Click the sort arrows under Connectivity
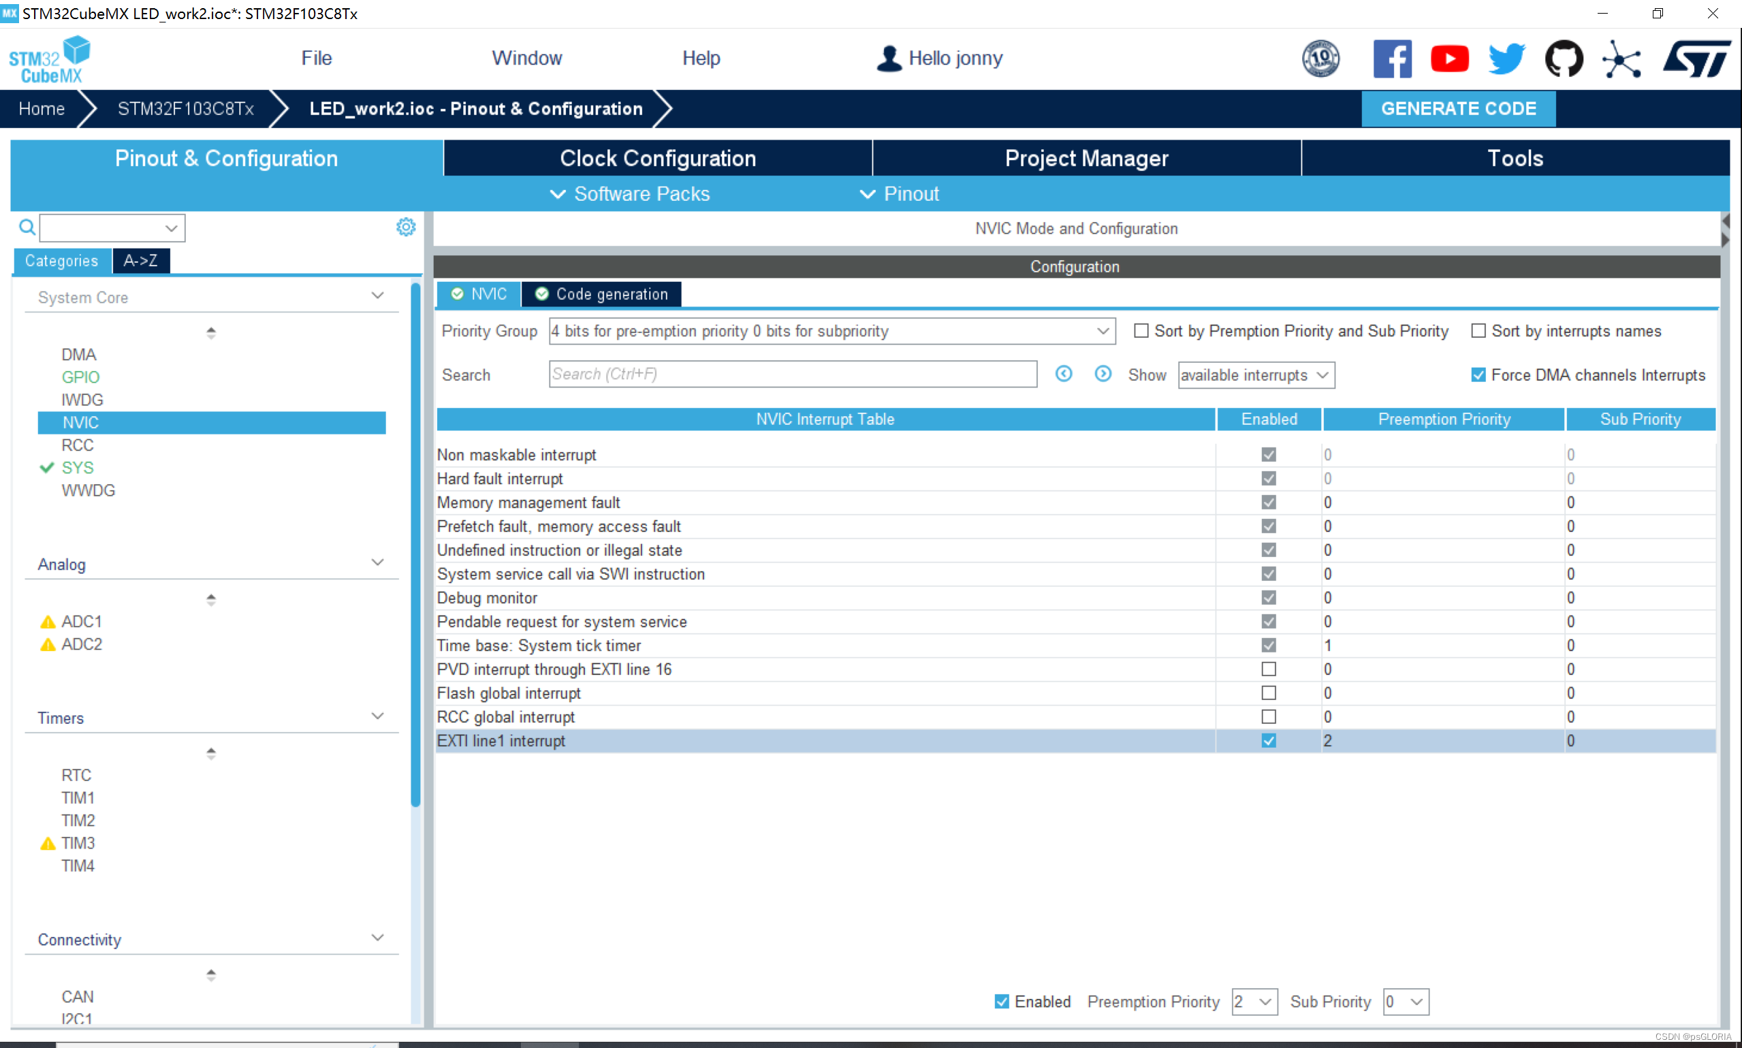 (210, 975)
